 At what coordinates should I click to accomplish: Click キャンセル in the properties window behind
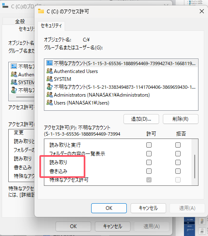tap(113, 226)
